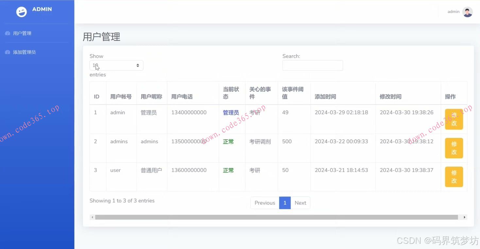Click 正常 status in user row
480x249 pixels.
click(228, 170)
